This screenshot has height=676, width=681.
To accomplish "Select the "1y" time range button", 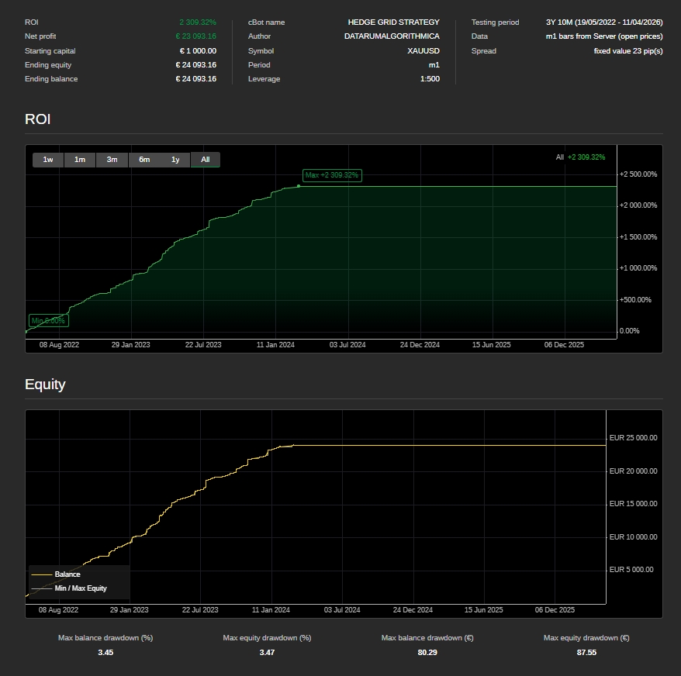I will coord(175,160).
